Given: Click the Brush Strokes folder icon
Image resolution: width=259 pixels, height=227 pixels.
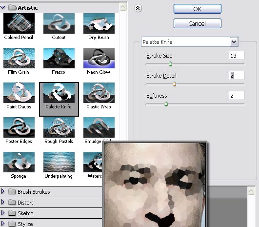Looking at the screenshot, I should coord(12,191).
